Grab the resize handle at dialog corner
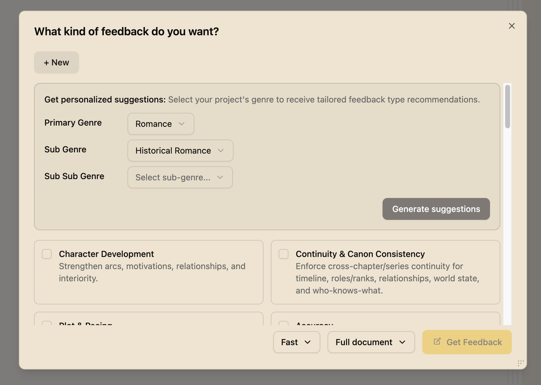 [521, 363]
